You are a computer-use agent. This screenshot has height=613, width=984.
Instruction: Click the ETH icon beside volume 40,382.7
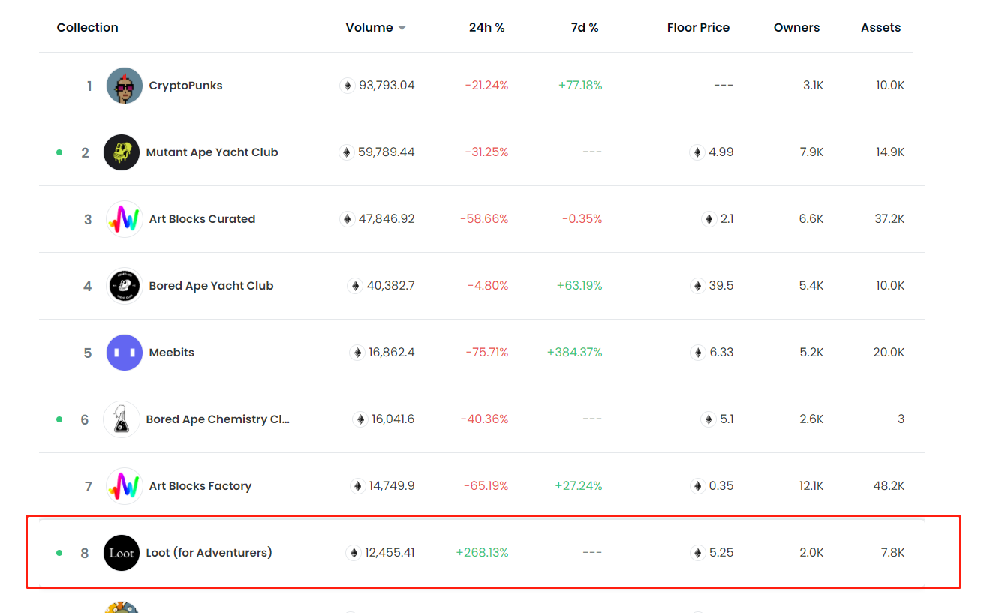coord(355,286)
